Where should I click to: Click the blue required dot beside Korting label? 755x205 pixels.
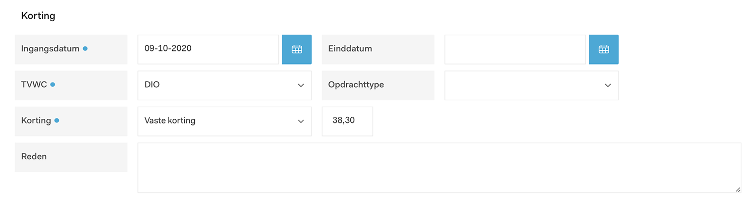point(56,121)
